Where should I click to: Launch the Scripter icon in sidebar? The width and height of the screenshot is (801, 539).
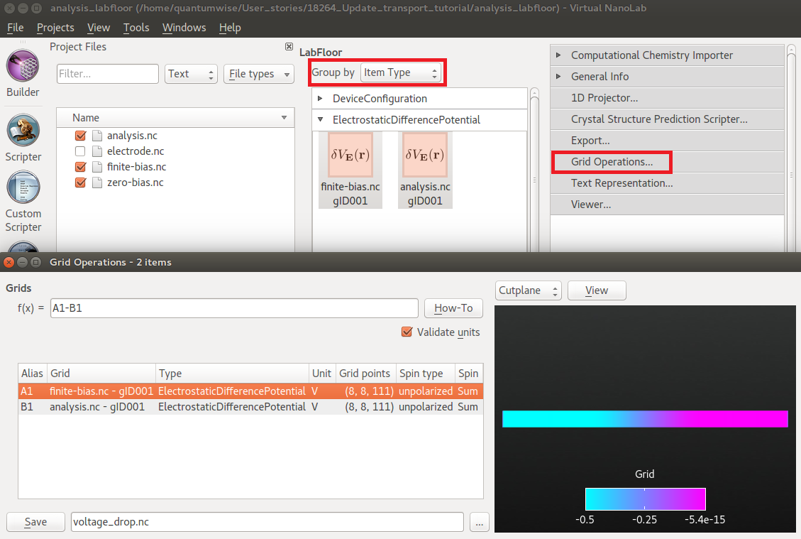click(x=23, y=130)
